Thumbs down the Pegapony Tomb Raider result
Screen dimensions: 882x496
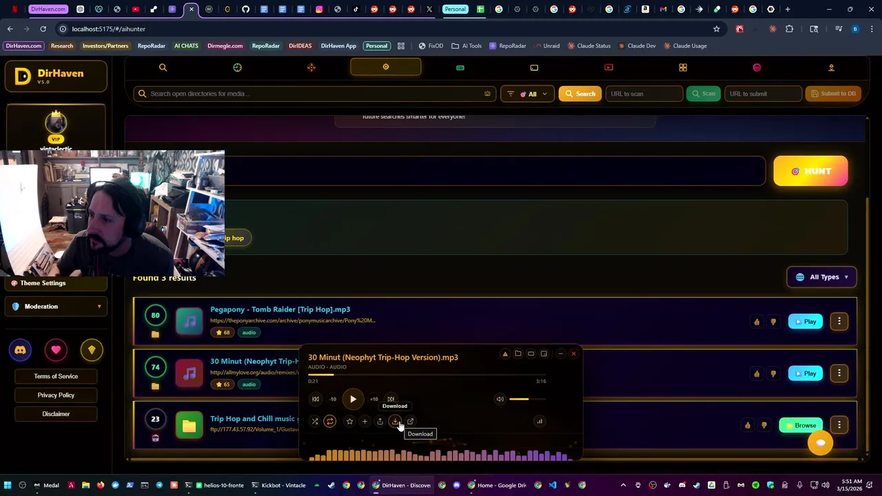pyautogui.click(x=773, y=322)
